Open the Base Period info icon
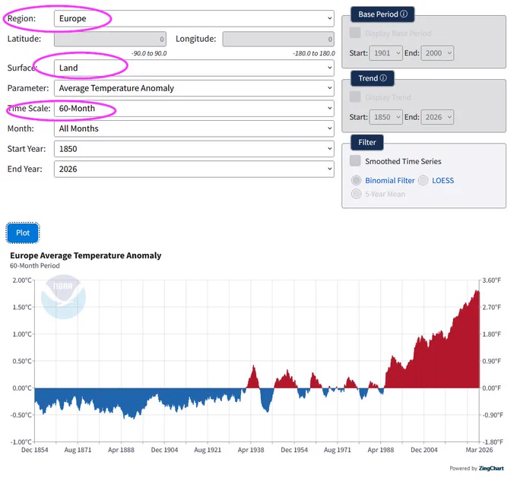The height and width of the screenshot is (478, 517). [404, 14]
